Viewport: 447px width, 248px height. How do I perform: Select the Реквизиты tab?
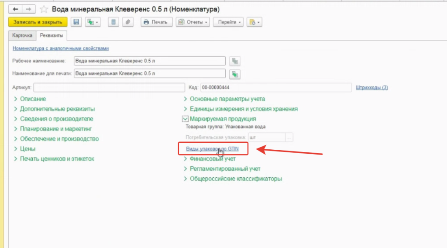(52, 35)
